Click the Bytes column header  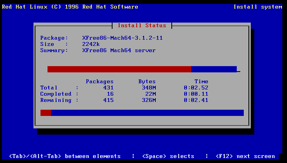pyautogui.click(x=147, y=82)
